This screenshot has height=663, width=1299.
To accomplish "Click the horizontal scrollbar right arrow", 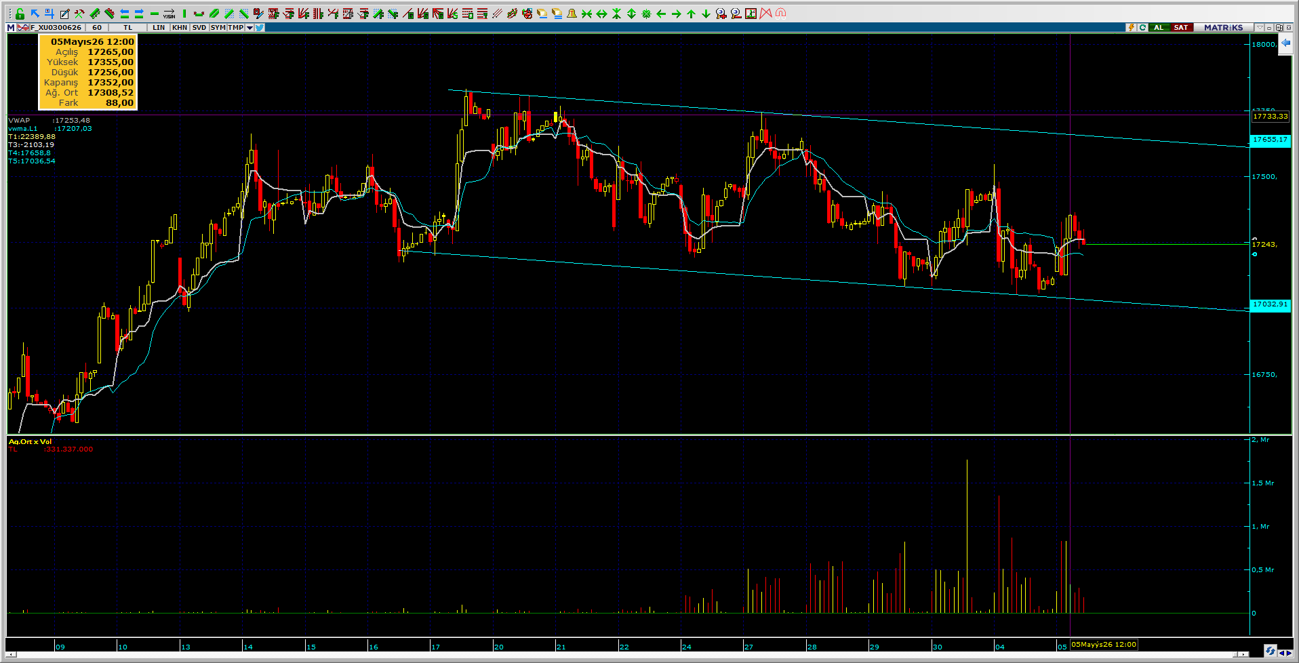I will pyautogui.click(x=1243, y=654).
